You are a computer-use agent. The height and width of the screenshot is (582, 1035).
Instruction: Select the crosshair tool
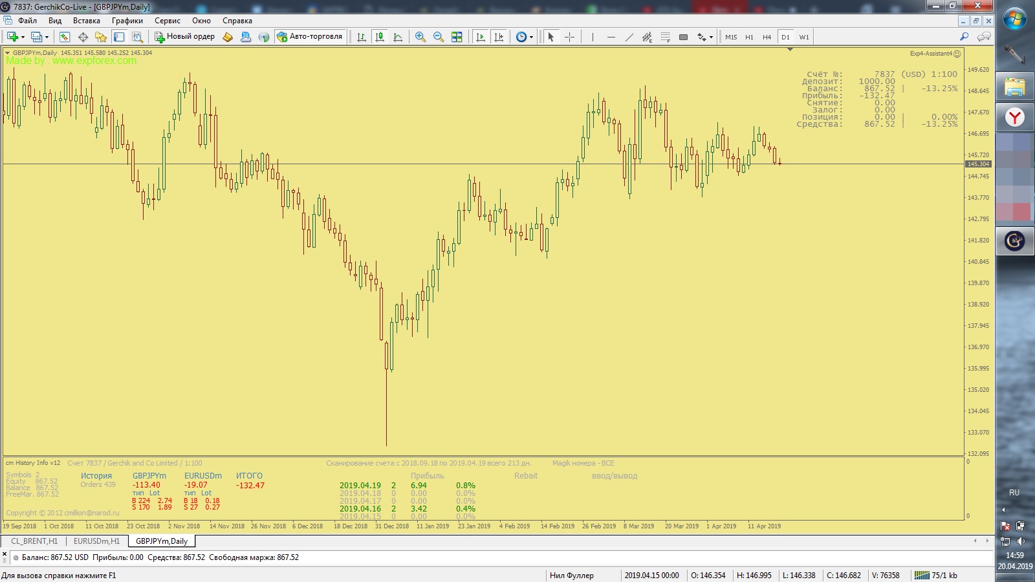pyautogui.click(x=569, y=37)
